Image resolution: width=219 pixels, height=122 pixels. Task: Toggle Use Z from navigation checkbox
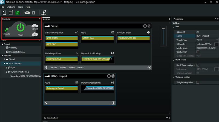point(198,65)
